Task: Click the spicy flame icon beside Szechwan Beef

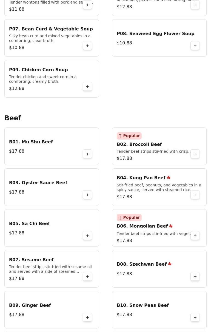Action: [170, 264]
